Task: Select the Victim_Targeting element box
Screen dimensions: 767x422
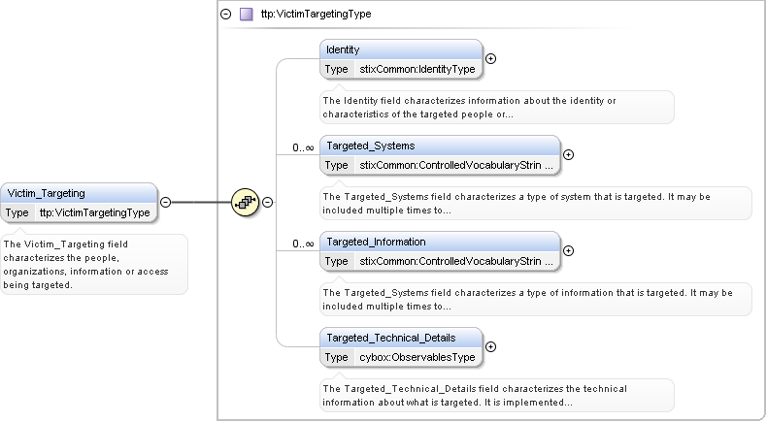Action: (x=79, y=193)
